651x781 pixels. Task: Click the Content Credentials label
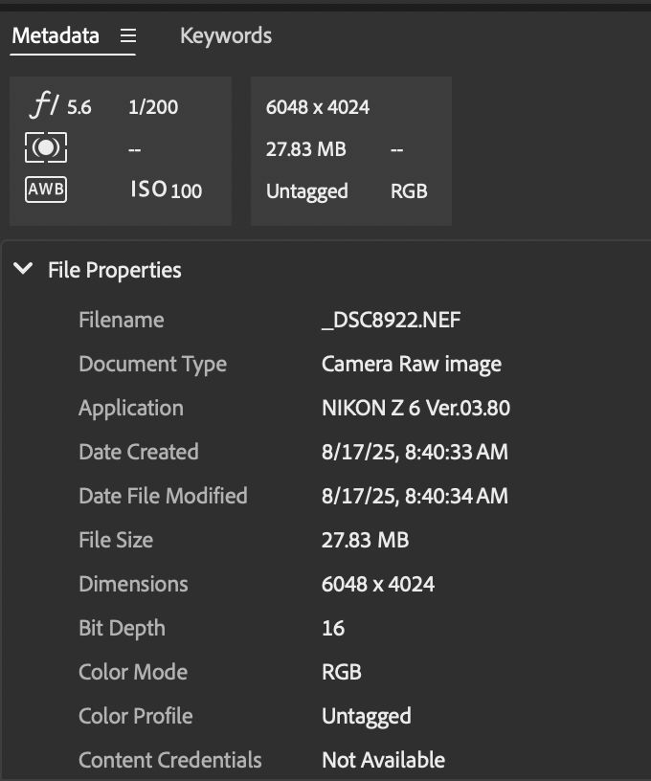tap(169, 760)
